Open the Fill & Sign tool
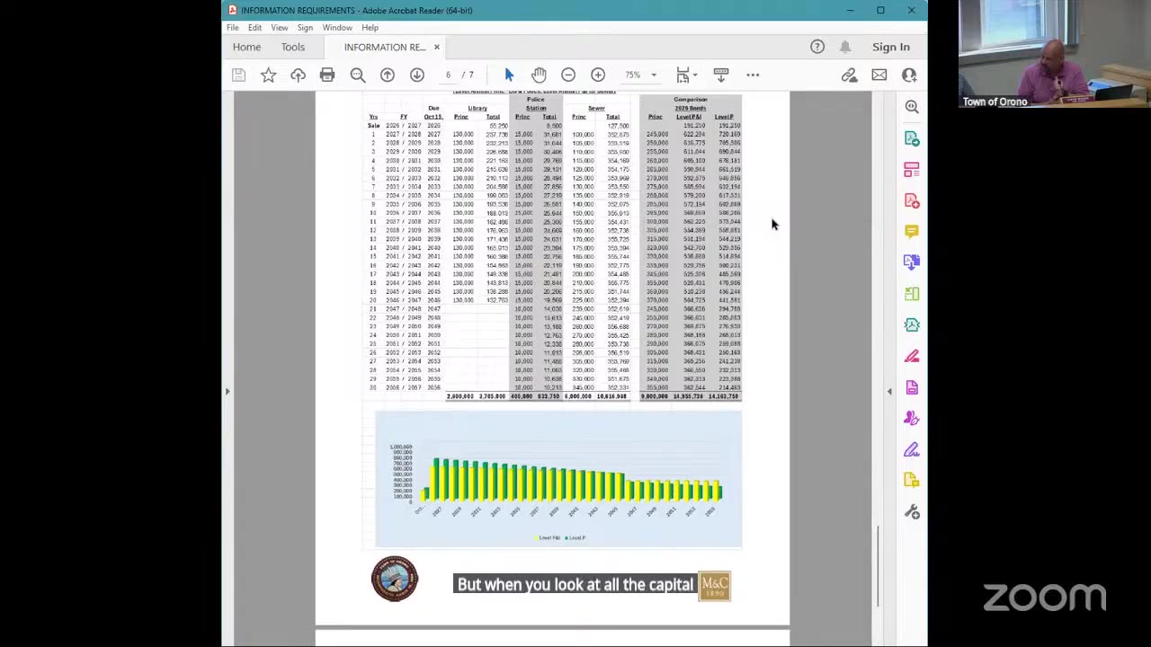Screen dimensions: 1151x647 click(912, 449)
